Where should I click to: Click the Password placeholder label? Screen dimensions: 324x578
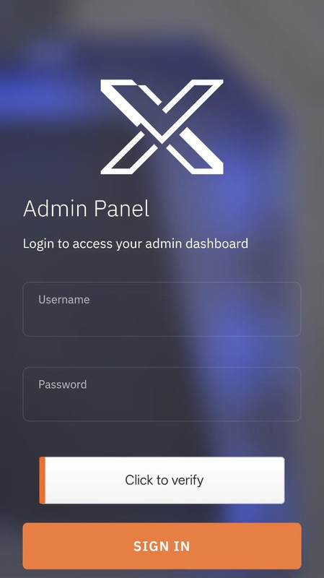click(63, 384)
